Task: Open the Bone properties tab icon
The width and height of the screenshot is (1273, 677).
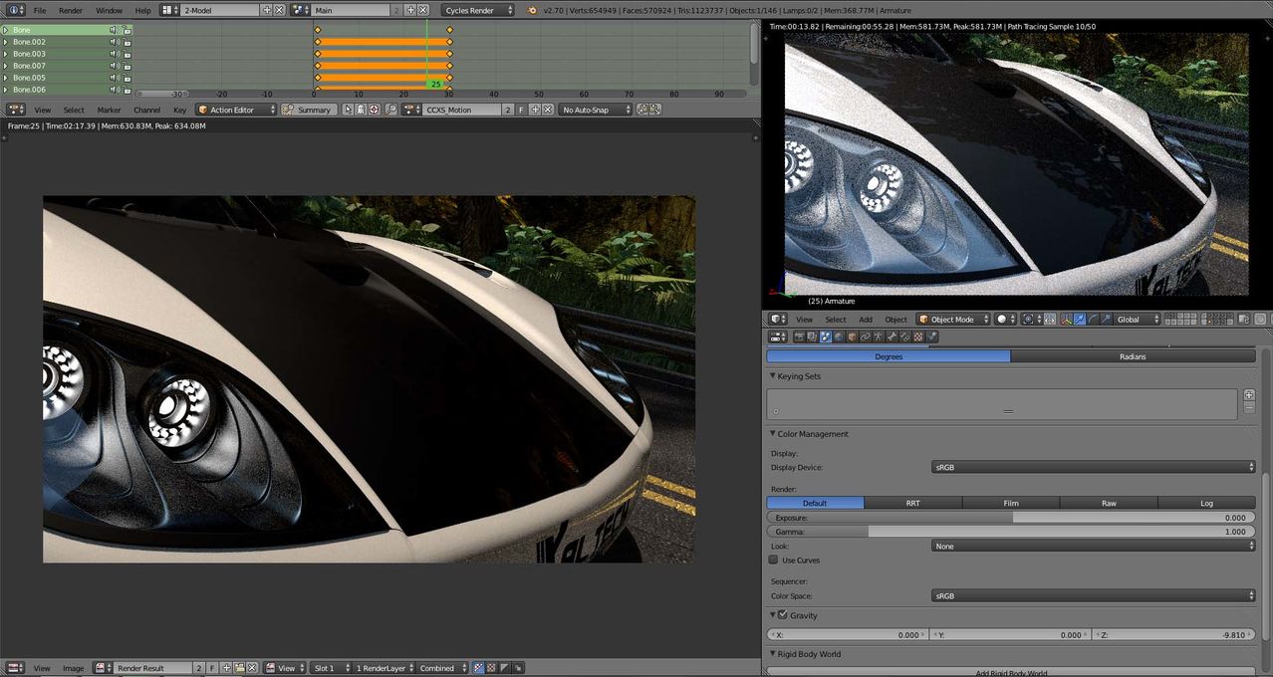Action: tap(891, 337)
